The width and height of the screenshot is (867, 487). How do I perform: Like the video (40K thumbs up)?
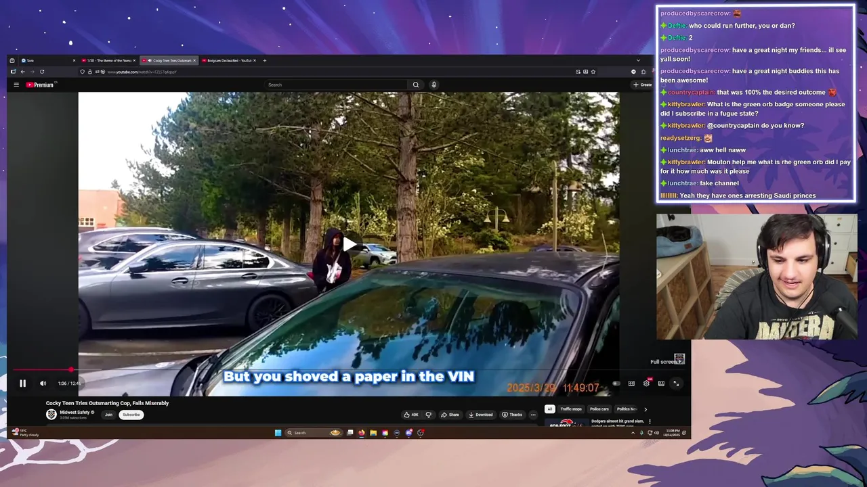(x=411, y=415)
